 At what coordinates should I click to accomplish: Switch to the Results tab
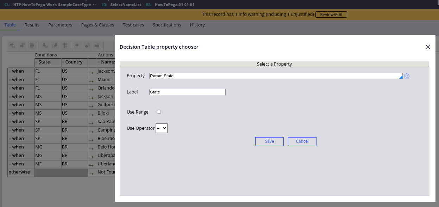tap(32, 25)
